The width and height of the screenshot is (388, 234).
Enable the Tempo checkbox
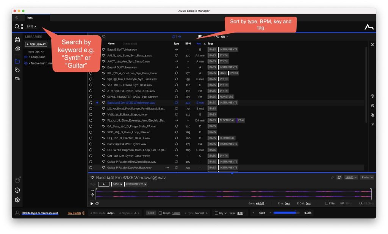click(x=160, y=213)
